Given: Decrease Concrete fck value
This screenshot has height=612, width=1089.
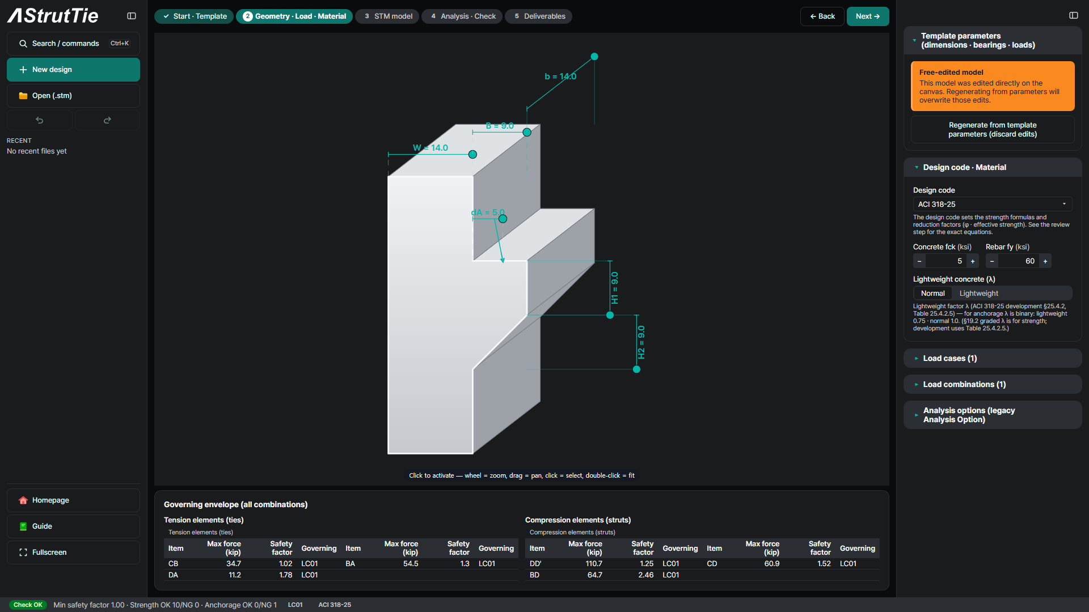Looking at the screenshot, I should coord(919,261).
